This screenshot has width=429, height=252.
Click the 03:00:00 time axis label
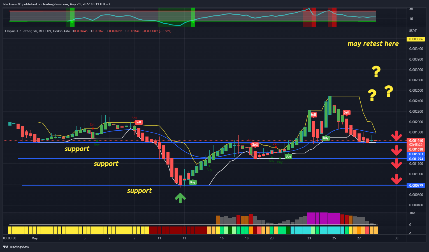click(x=10, y=238)
